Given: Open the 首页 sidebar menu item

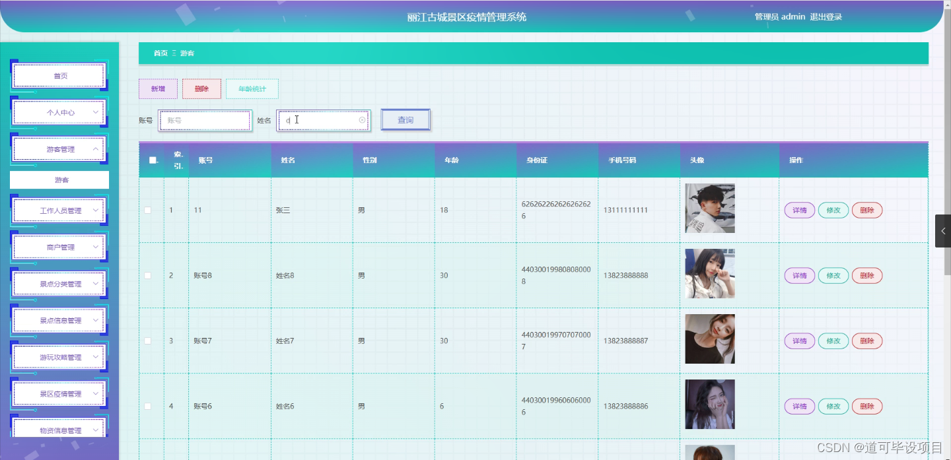Looking at the screenshot, I should point(59,76).
